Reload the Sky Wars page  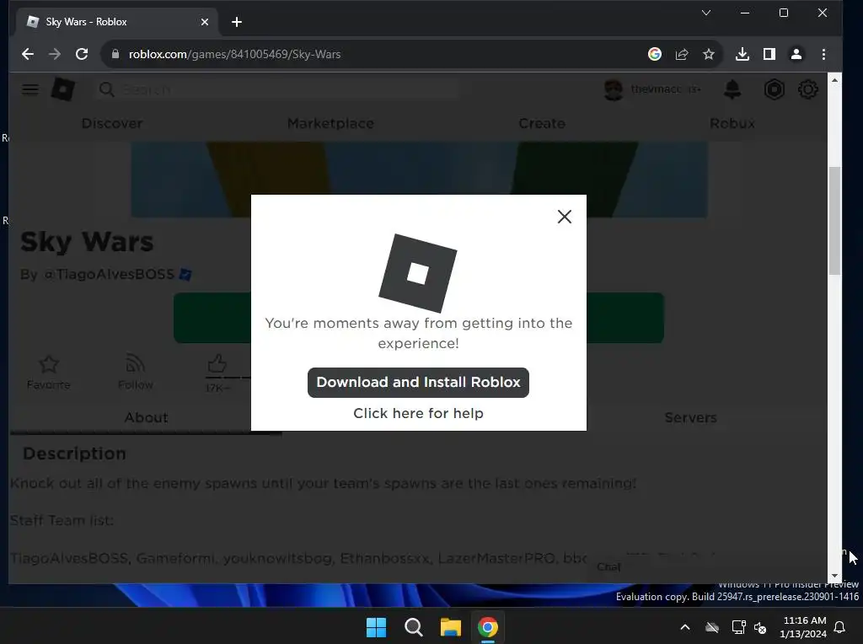(x=82, y=54)
